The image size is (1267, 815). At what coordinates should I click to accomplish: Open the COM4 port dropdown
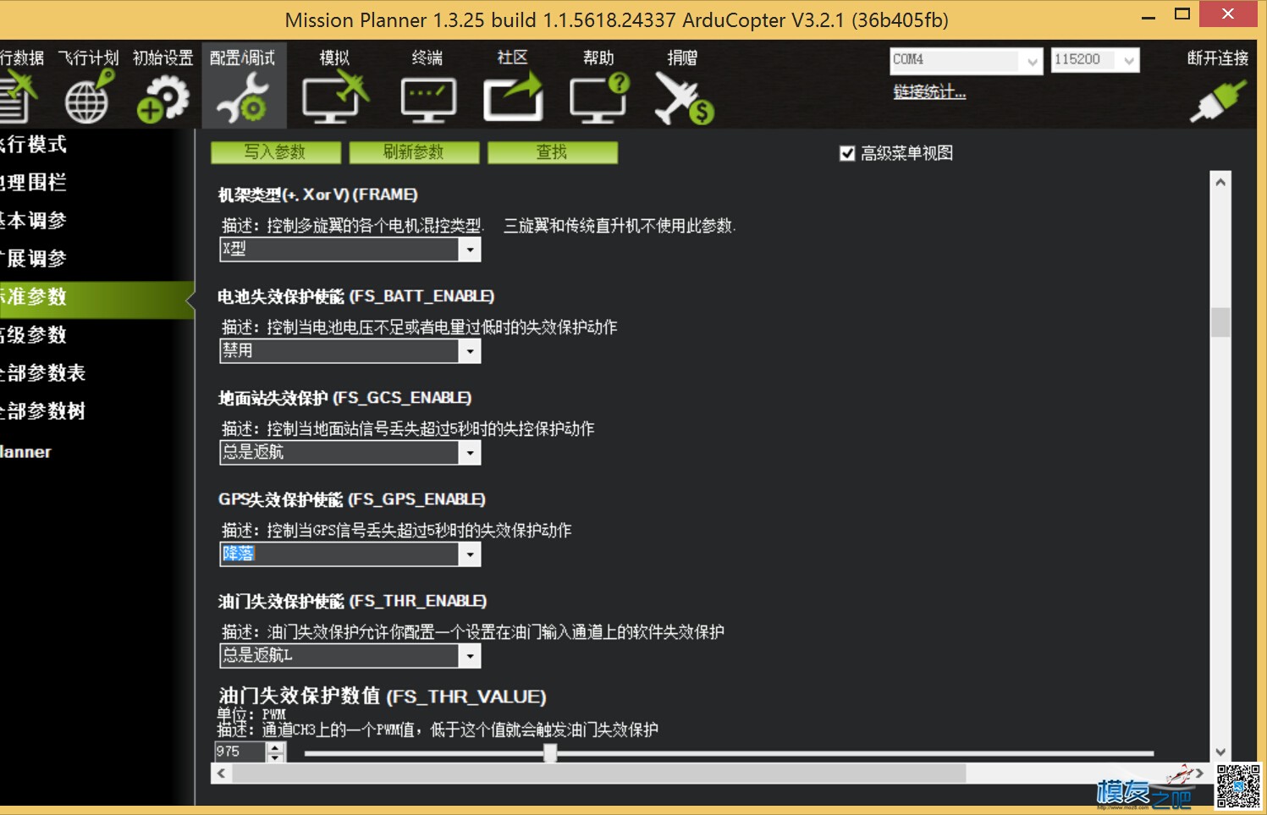pyautogui.click(x=1032, y=60)
